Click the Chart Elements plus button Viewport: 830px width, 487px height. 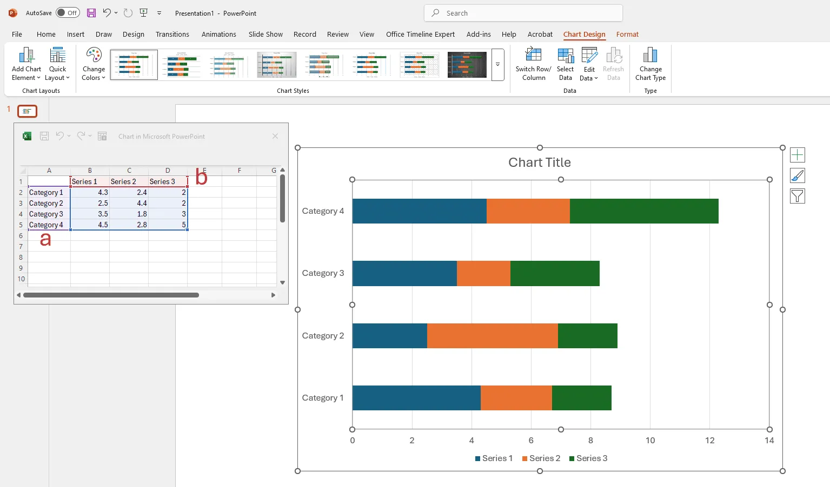click(x=797, y=155)
